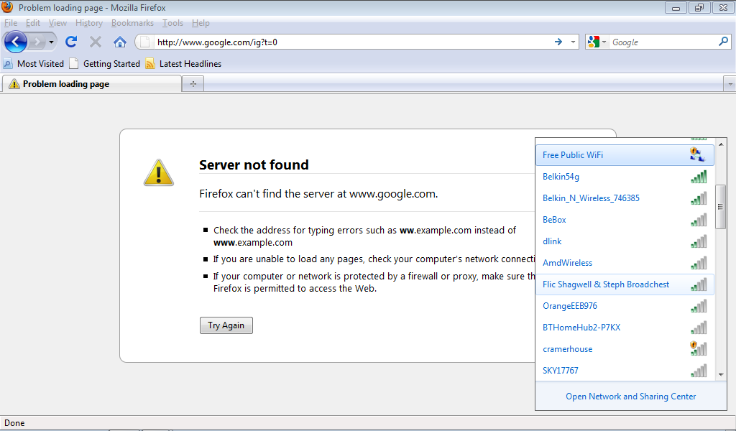736x431 pixels.
Task: Select the BTHomeHub2-P7KX network
Action: tap(625, 328)
